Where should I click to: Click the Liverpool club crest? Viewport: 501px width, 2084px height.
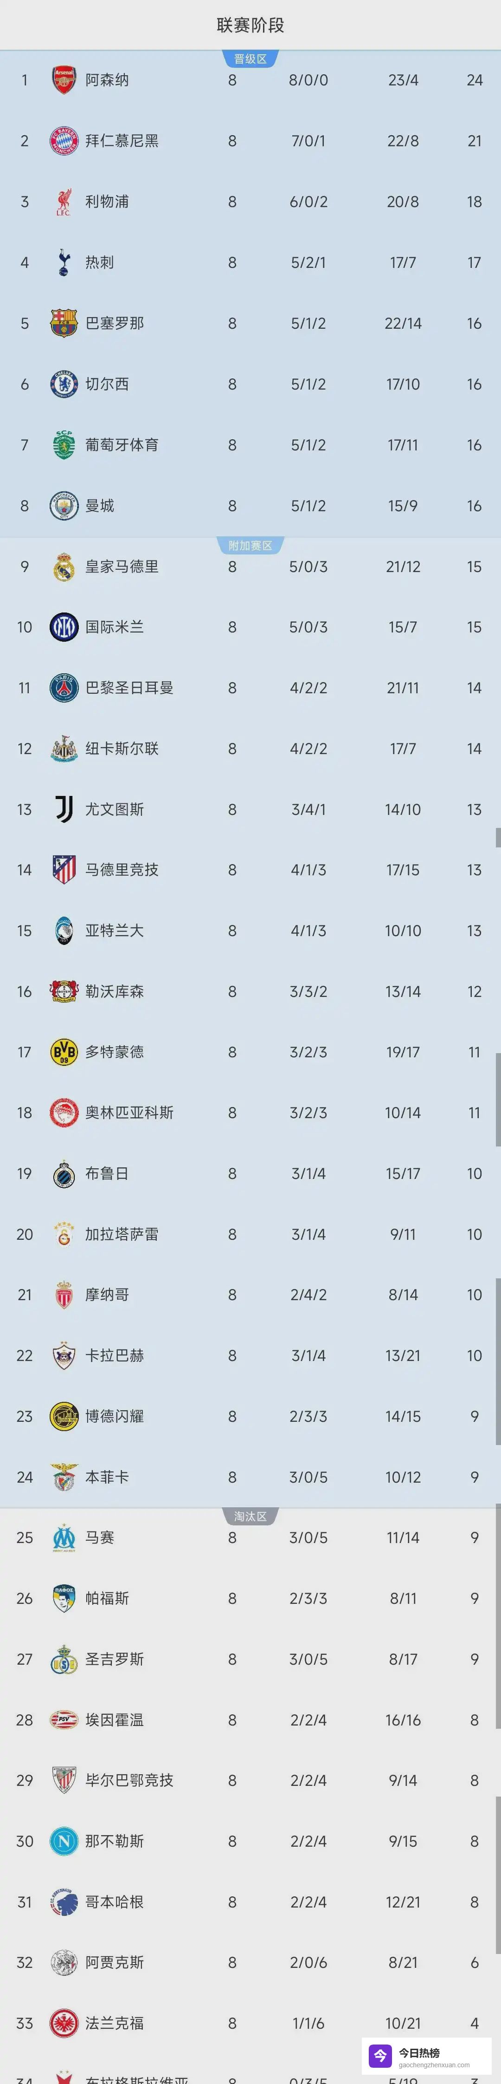click(x=64, y=202)
